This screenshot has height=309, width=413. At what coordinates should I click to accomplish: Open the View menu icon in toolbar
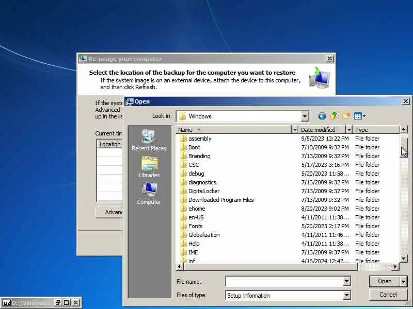point(360,116)
